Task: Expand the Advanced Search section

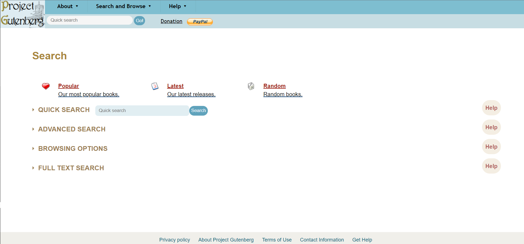Action: 72,129
